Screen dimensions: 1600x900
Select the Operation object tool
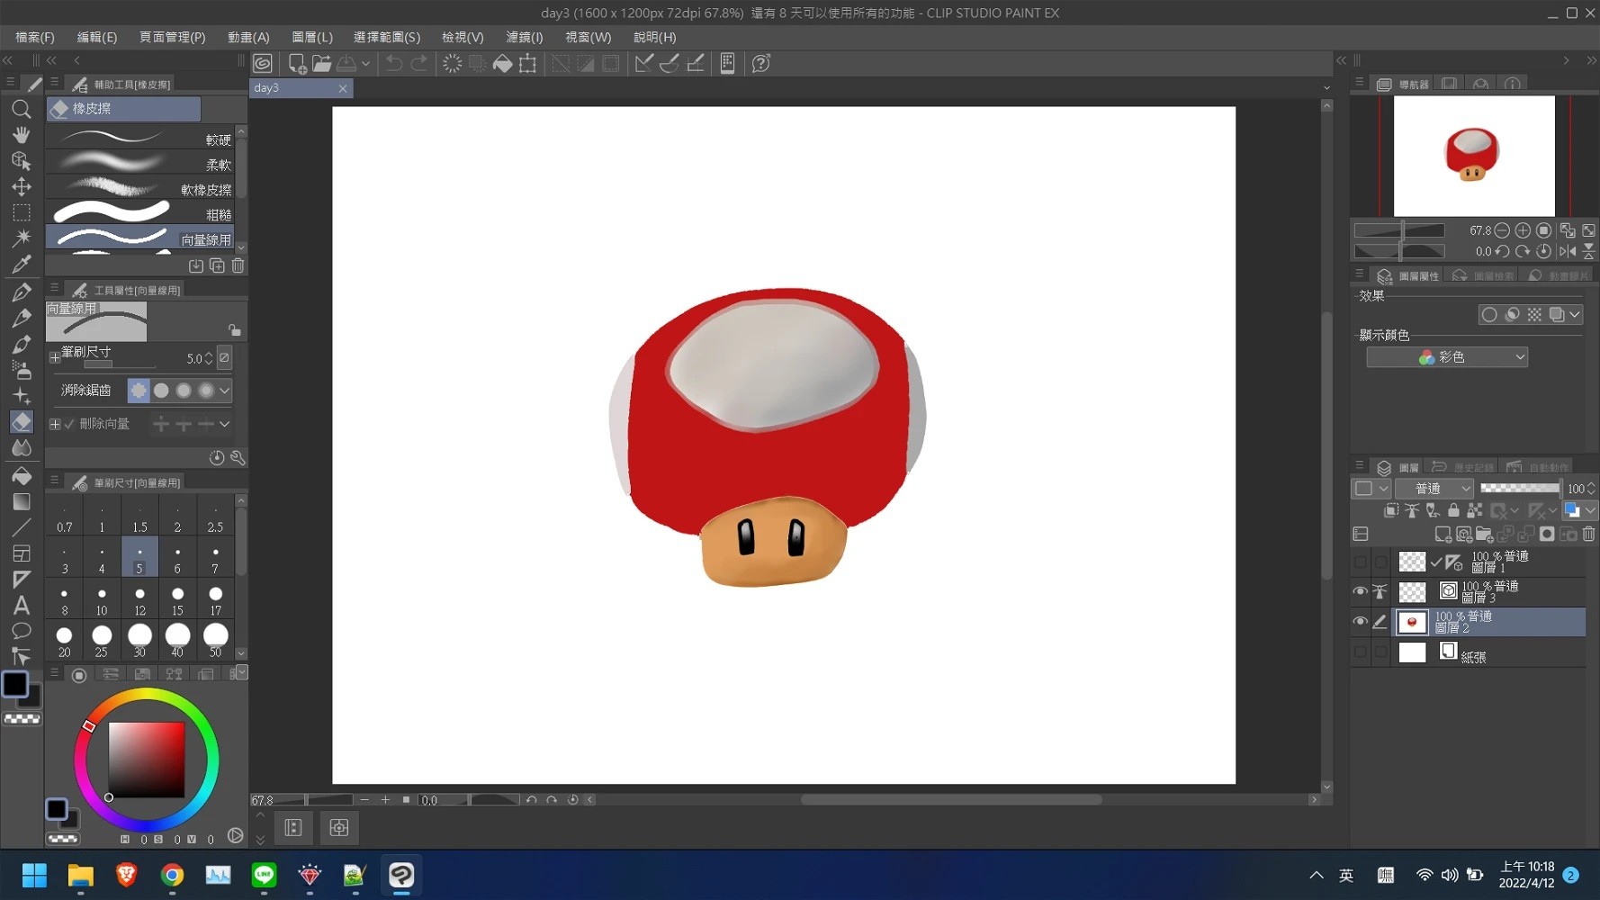(x=22, y=160)
